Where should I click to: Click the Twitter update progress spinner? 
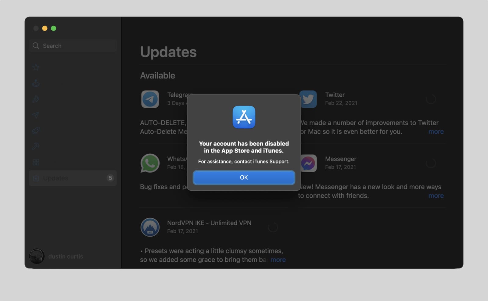pos(431,99)
